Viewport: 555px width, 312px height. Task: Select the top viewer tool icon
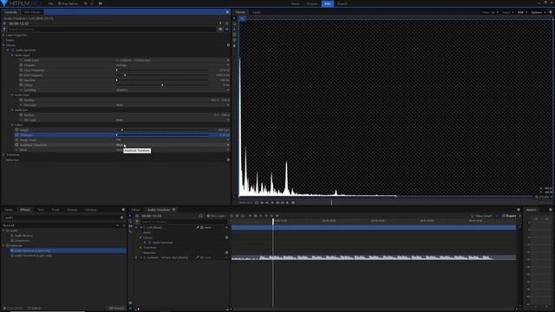[234, 18]
